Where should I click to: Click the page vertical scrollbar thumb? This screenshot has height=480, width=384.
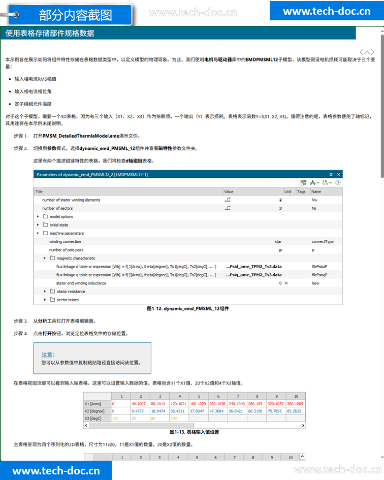[x=382, y=106]
